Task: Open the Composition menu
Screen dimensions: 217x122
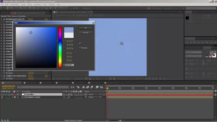Action: pos(15,4)
